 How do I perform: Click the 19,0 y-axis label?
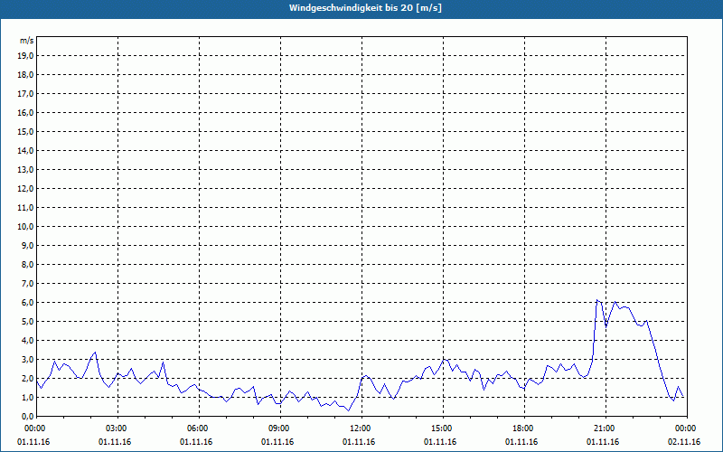coord(25,56)
